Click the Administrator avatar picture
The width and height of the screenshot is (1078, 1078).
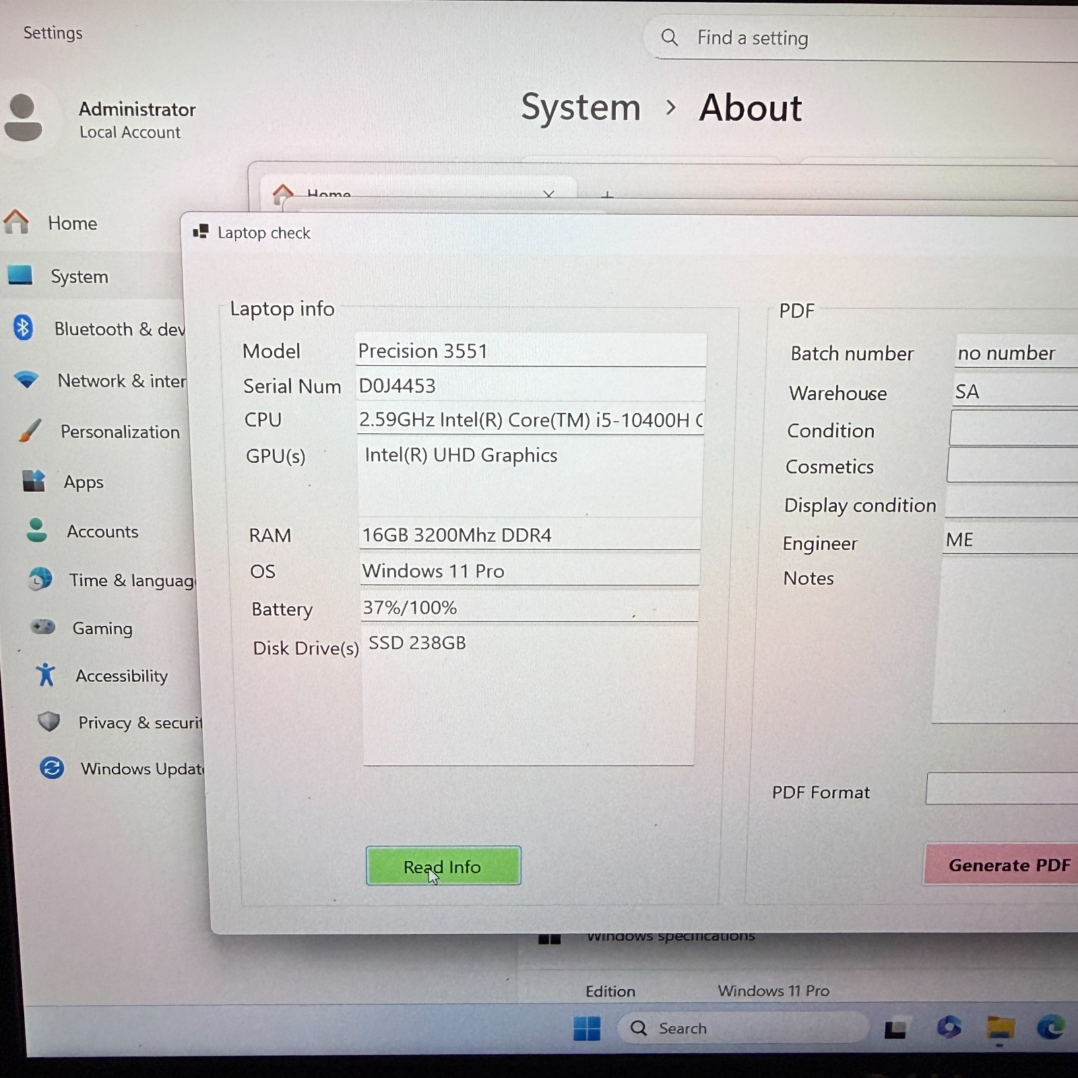coord(24,118)
